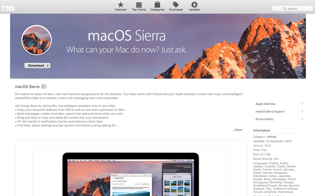Open the Download button dropdown arrow
The height and width of the screenshot is (196, 315).
(48, 65)
